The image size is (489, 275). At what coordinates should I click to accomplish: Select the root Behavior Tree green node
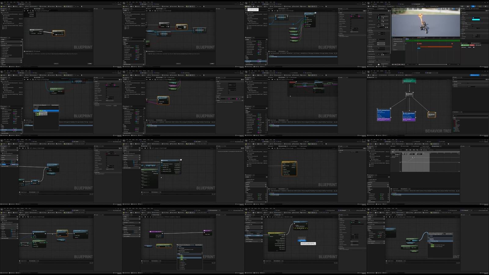(x=409, y=81)
